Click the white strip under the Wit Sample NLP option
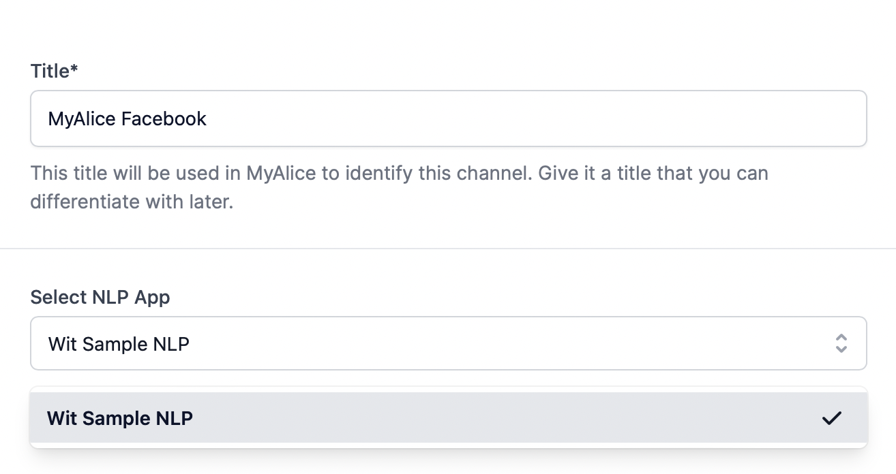 448,445
